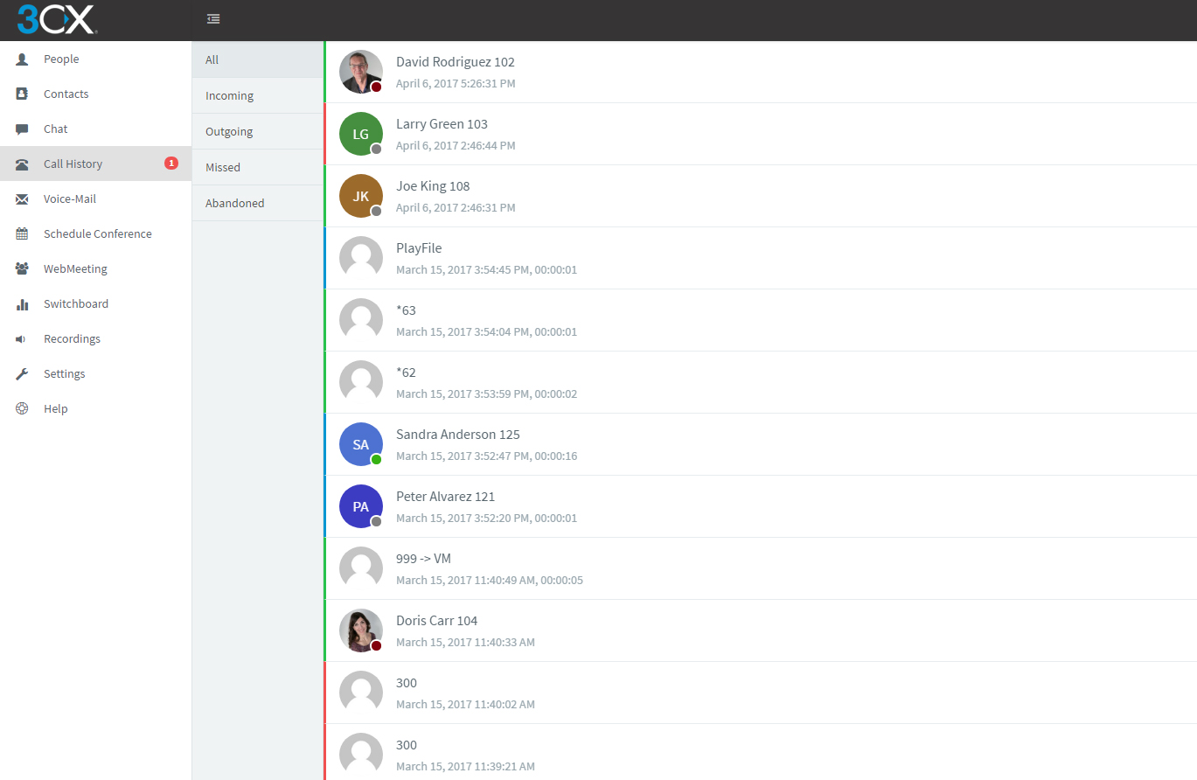Open the People section
The image size is (1197, 780).
tap(95, 59)
